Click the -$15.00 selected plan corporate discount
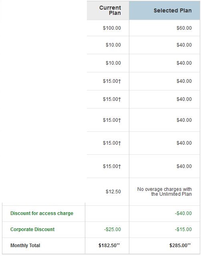Screen dimensions: 201x256 pyautogui.click(x=183, y=229)
